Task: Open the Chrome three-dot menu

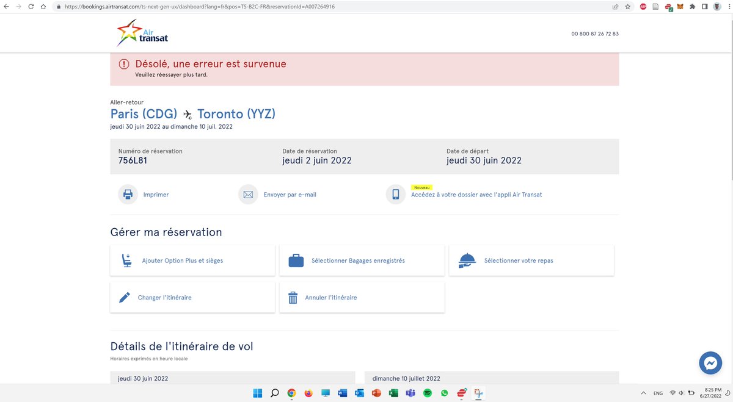Action: click(x=729, y=7)
